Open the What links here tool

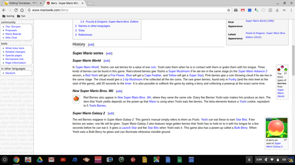[x=15, y=48]
